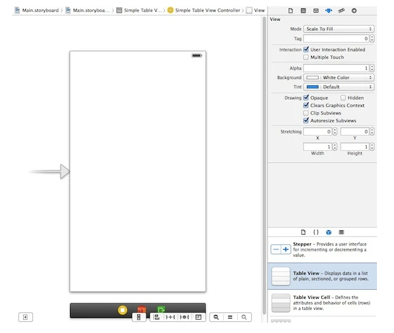Open the Background White Color dropdown
The width and height of the screenshot is (394, 333).
pyautogui.click(x=339, y=78)
